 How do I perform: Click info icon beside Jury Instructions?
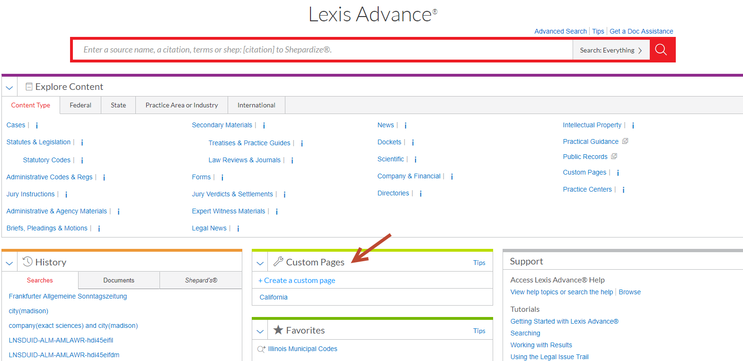tap(66, 194)
